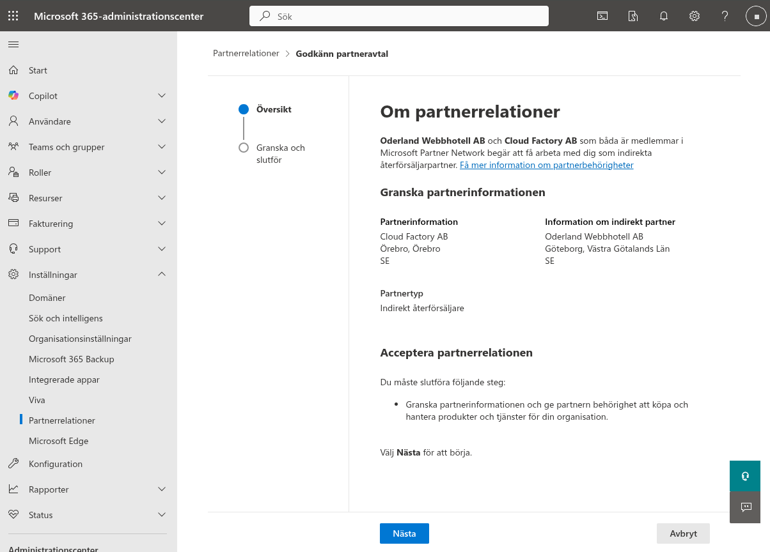Select the Översikt wizard step

pyautogui.click(x=274, y=109)
